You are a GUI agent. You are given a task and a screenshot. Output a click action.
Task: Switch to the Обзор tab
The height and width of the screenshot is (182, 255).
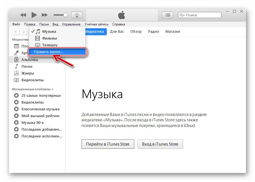coord(136,32)
